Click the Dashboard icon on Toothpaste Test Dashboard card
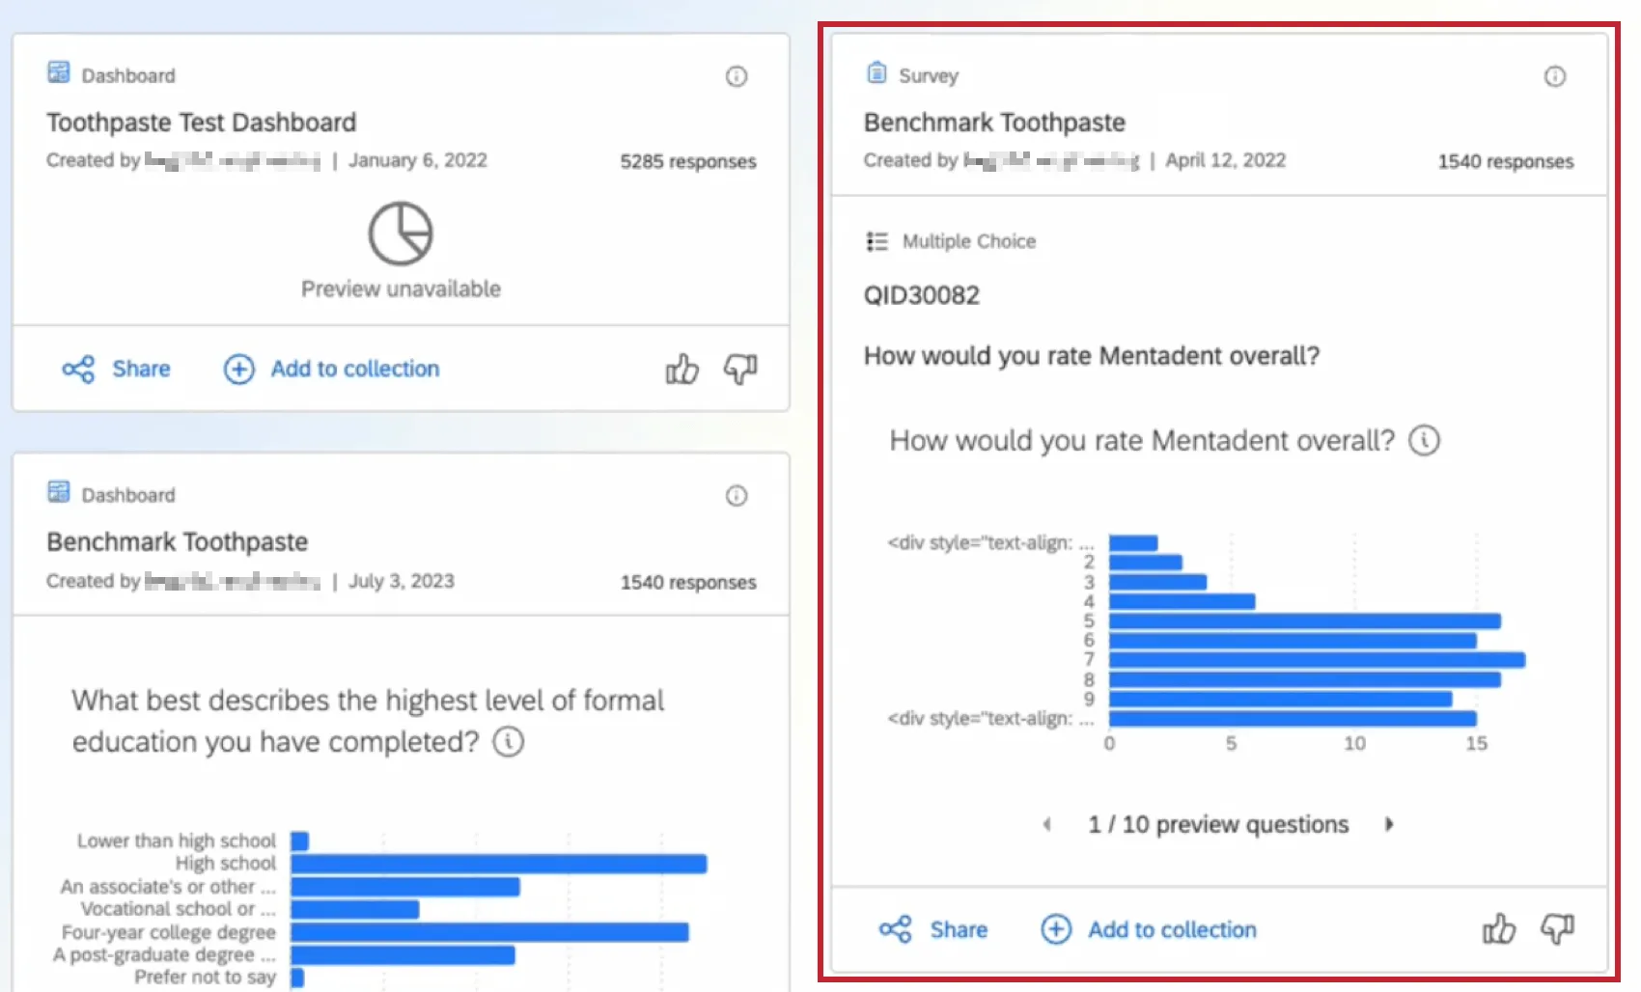Screen dimensions: 1641x992 60,71
